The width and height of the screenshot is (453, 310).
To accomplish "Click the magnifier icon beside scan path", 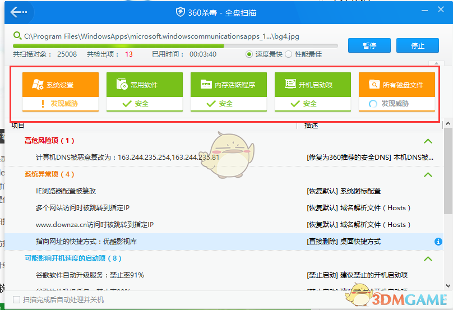I will tap(17, 36).
